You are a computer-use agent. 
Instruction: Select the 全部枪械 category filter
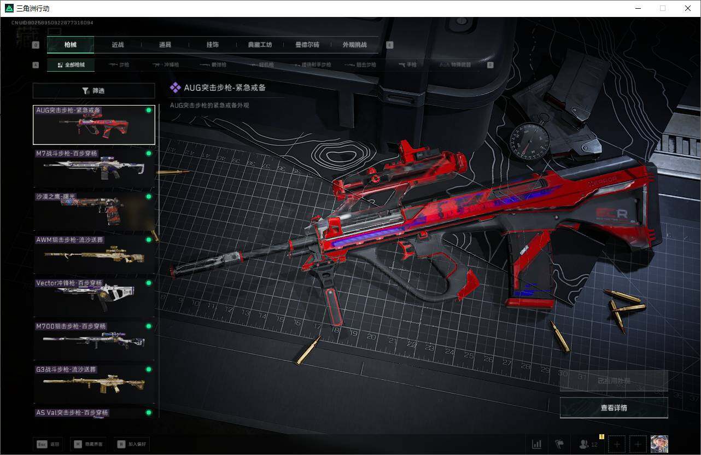coord(71,65)
